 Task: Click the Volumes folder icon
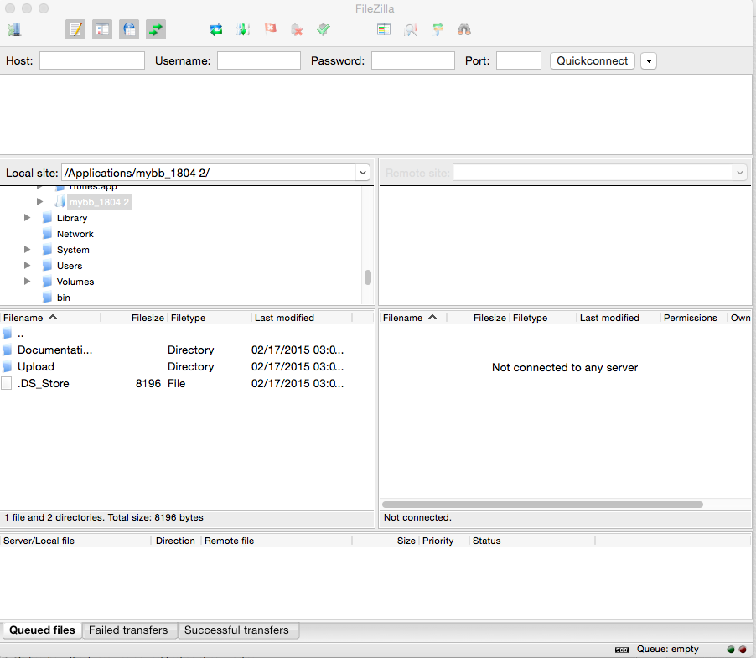click(47, 282)
